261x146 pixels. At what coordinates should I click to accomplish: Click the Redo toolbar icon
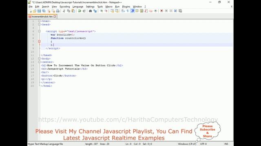(84, 11)
